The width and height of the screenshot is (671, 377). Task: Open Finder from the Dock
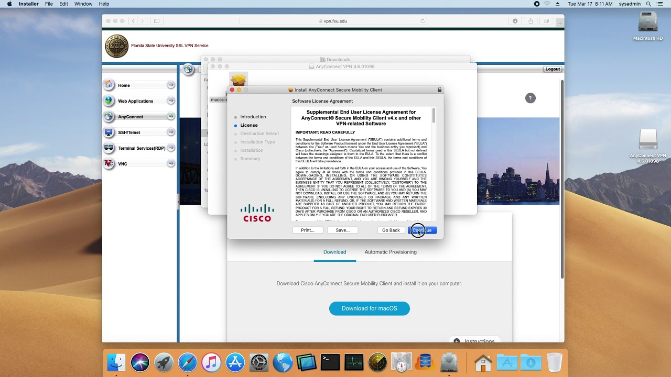tap(116, 362)
